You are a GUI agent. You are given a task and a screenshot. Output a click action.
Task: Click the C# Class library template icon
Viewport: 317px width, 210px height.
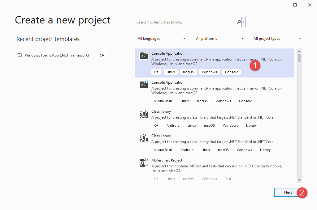click(144, 114)
